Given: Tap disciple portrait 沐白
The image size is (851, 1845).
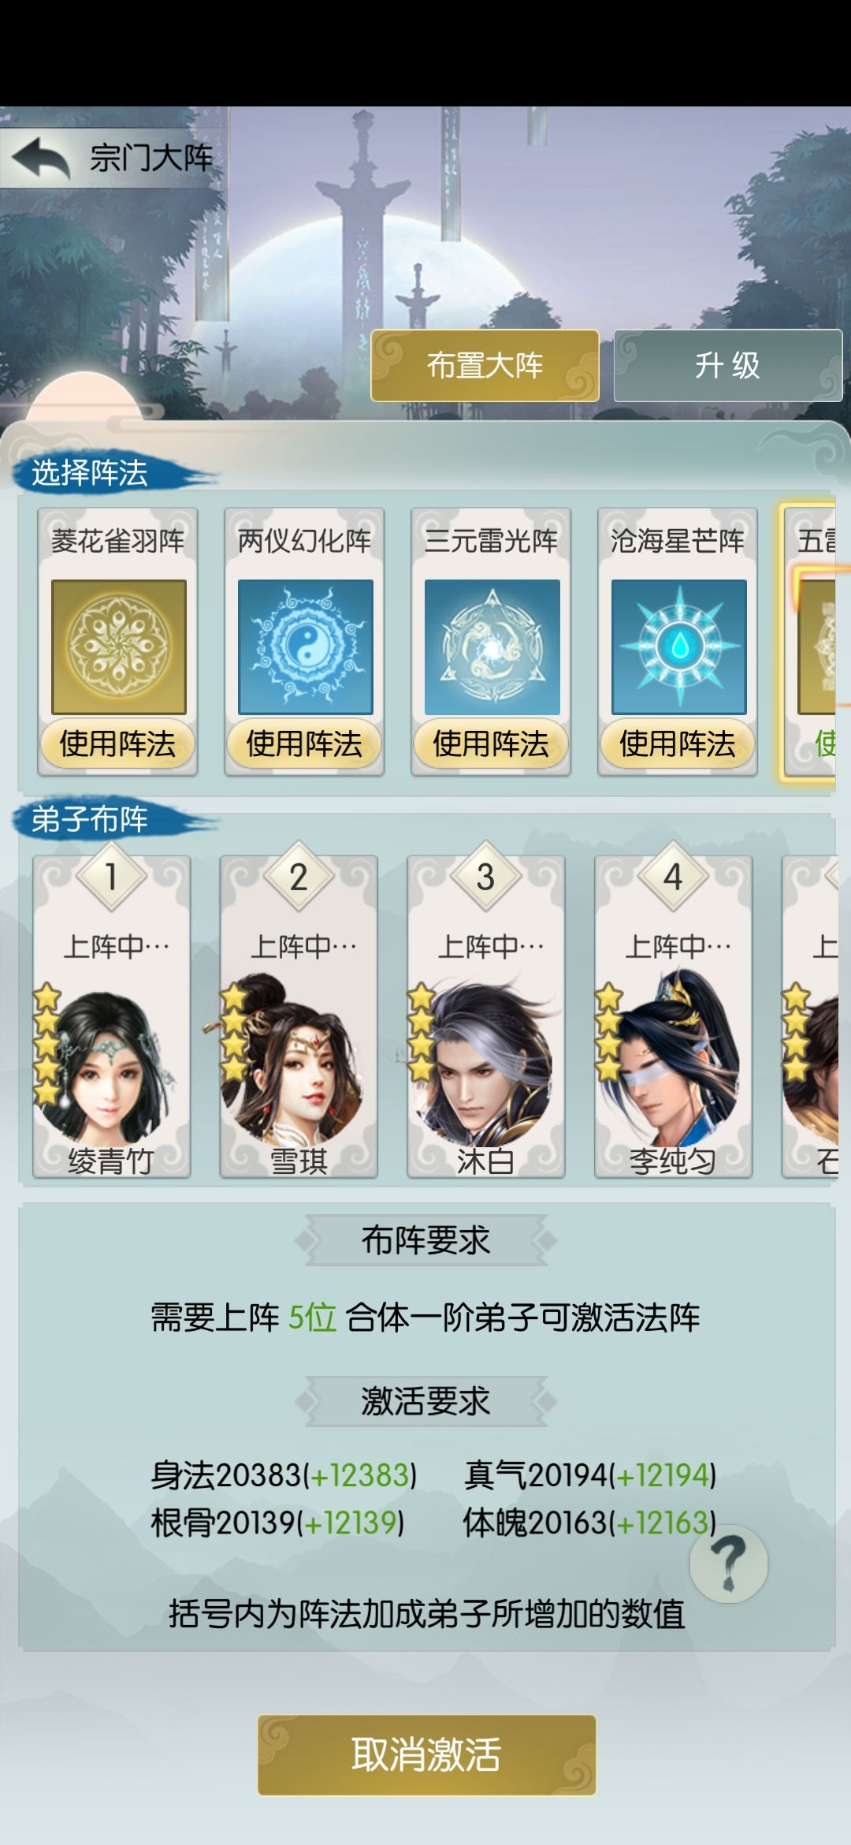Looking at the screenshot, I should point(485,1060).
